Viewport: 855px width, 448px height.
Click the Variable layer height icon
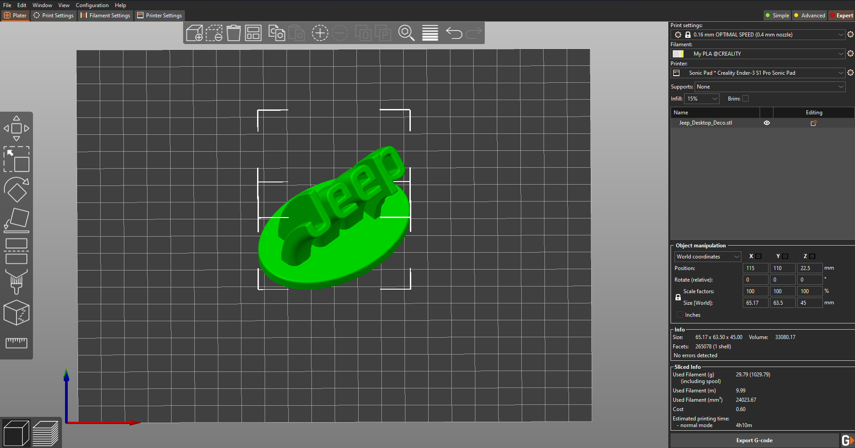[x=430, y=33]
